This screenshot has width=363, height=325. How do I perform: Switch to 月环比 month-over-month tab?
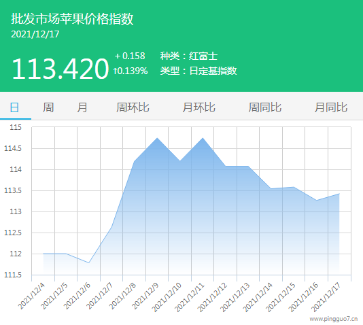coord(199,107)
